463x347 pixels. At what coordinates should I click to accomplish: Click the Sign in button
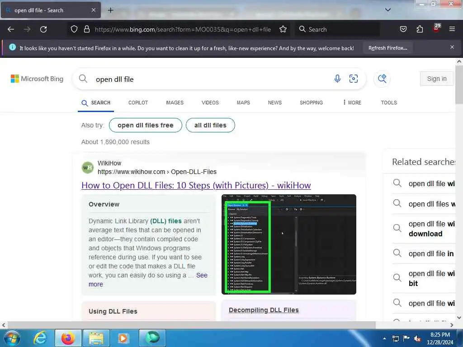pos(436,79)
